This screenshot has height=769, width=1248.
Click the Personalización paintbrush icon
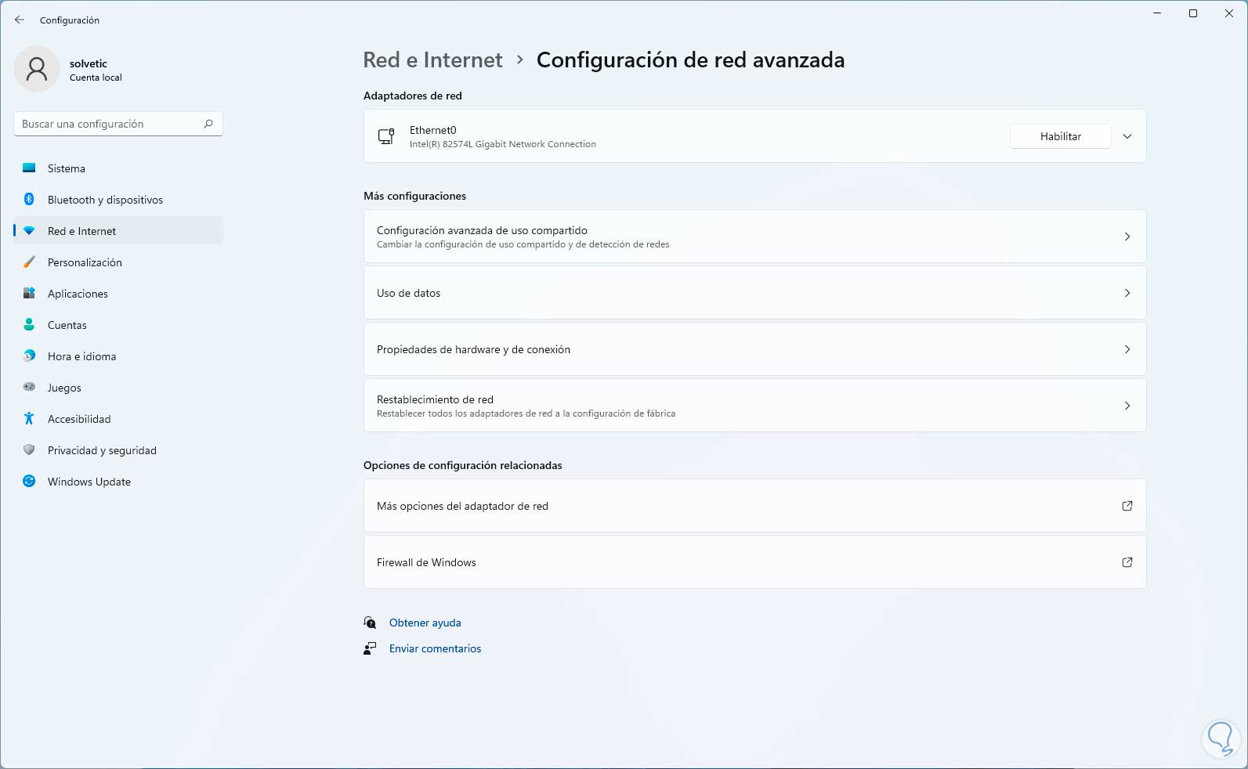pyautogui.click(x=29, y=262)
